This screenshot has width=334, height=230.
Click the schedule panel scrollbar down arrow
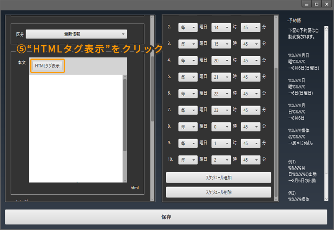click(276, 199)
